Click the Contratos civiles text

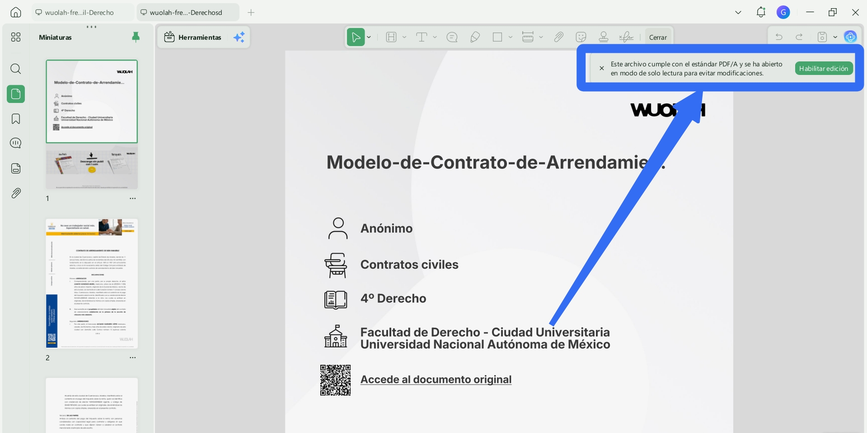pos(409,265)
